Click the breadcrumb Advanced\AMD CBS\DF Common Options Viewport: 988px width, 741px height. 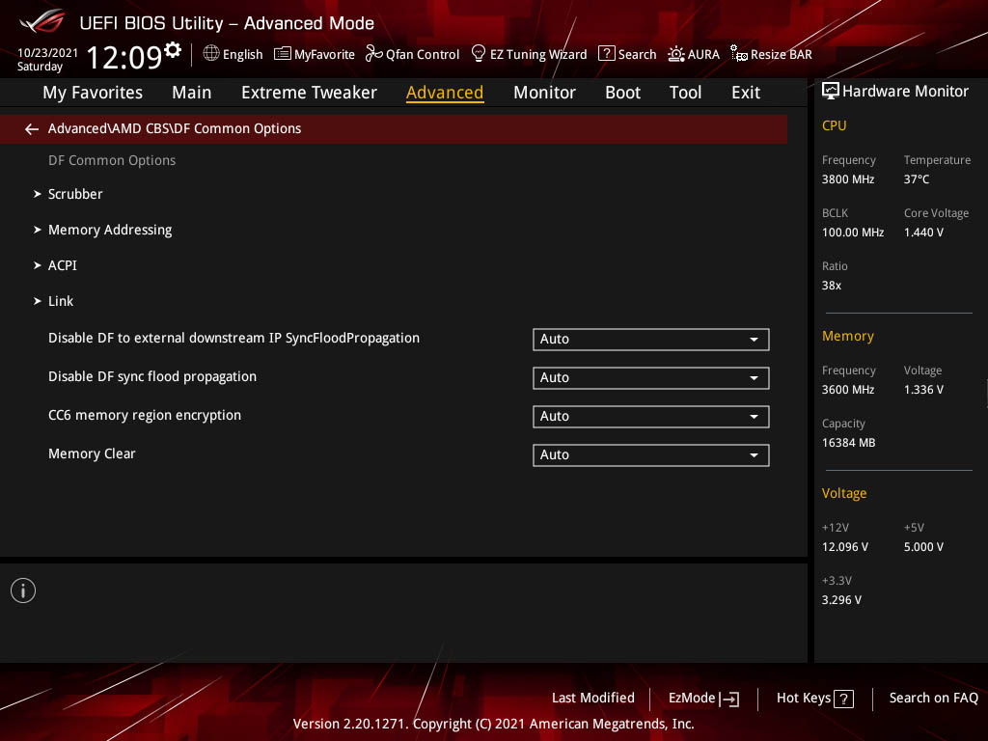tap(175, 128)
